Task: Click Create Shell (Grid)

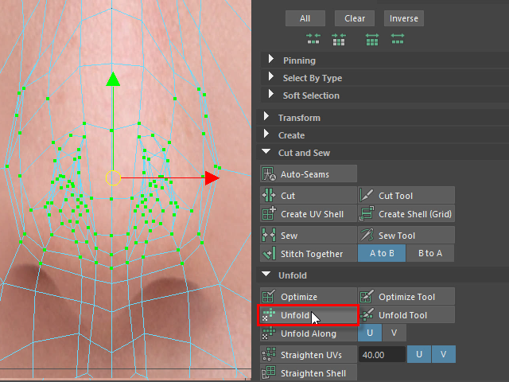Action: pos(406,214)
